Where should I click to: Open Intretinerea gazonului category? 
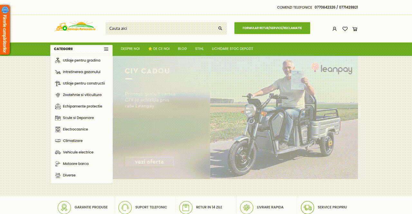82,72
